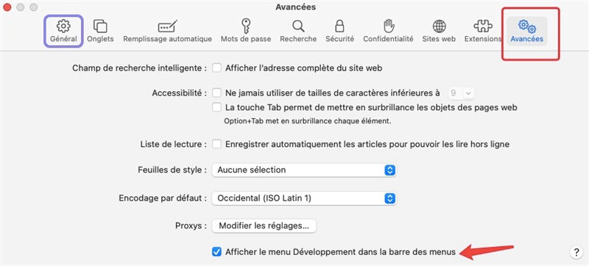Enable Afficher l'adresse complète du site web

[x=216, y=68]
